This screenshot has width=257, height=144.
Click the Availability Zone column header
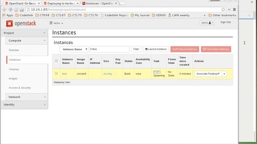click(x=143, y=61)
